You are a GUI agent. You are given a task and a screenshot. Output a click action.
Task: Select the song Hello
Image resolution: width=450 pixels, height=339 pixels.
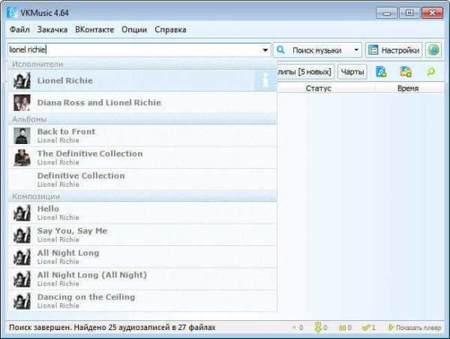click(x=142, y=213)
